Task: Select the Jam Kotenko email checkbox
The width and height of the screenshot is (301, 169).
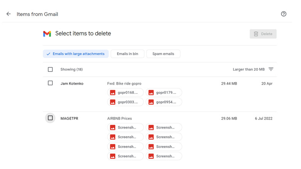Action: coord(50,83)
